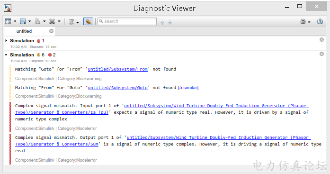Image resolution: width=330 pixels, height=174 pixels.
Task: Minimize the Diagnostic Viewer window
Action: 286,8
